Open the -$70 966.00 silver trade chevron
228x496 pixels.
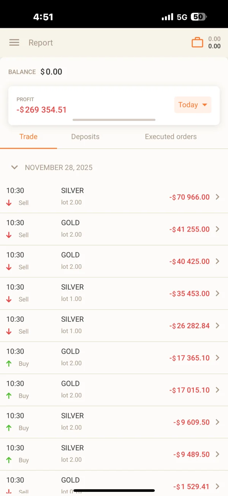[218, 197]
